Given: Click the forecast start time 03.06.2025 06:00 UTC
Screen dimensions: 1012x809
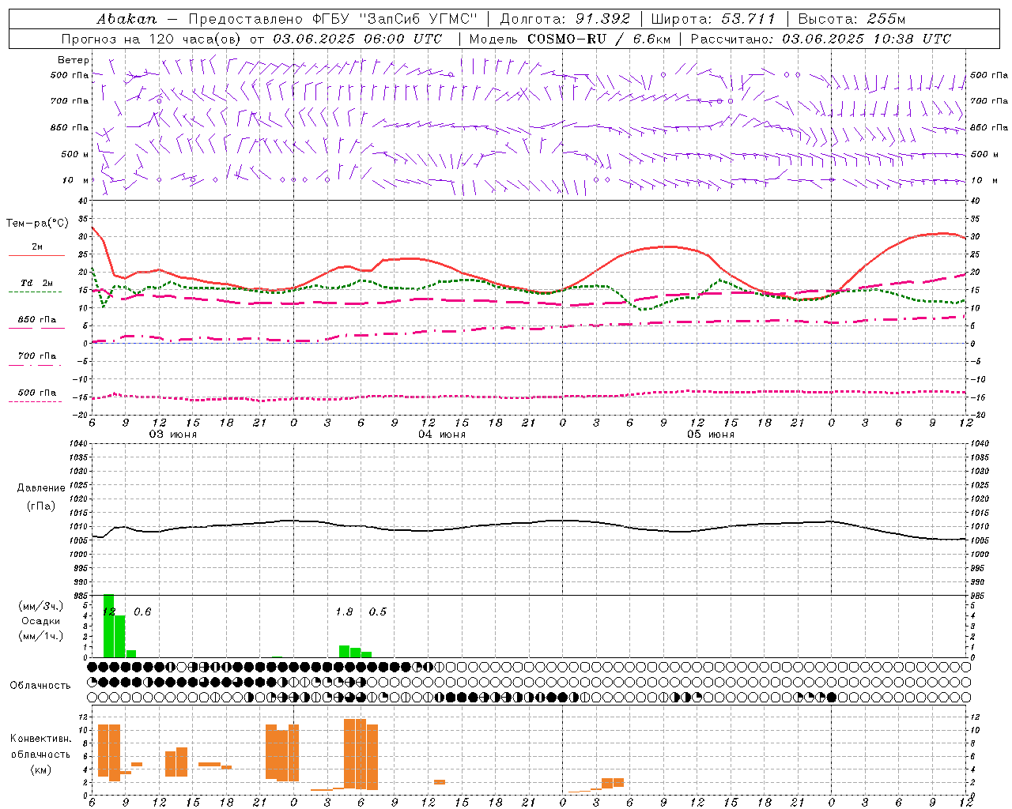Looking at the screenshot, I should pos(357,39).
